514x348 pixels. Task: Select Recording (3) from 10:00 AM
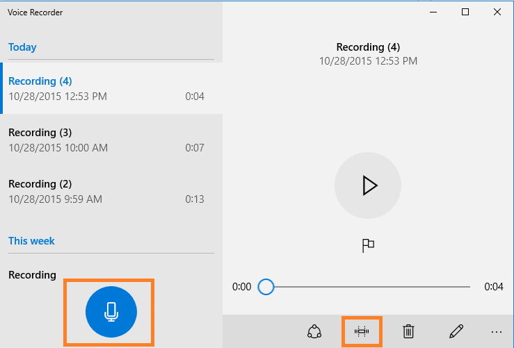[111, 140]
